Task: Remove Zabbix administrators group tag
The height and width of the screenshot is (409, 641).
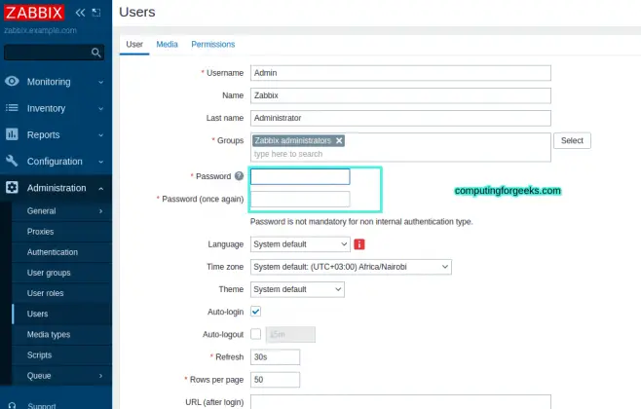Action: (339, 140)
